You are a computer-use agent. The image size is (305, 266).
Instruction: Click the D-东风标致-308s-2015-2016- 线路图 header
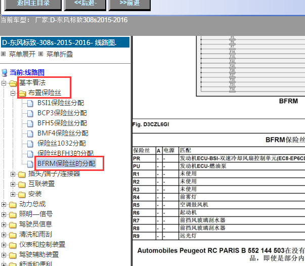[x=65, y=42]
